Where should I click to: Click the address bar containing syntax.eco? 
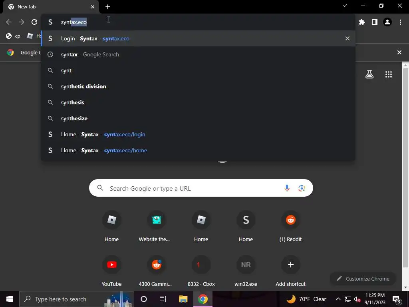point(198,22)
